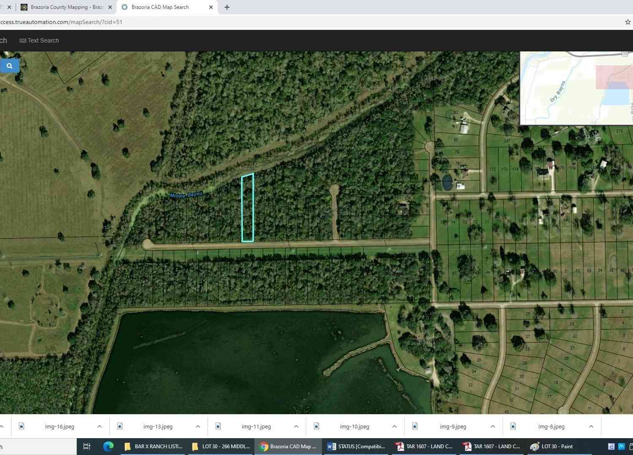
Task: Launch Microsoft Edge from the taskbar
Action: [x=108, y=447]
